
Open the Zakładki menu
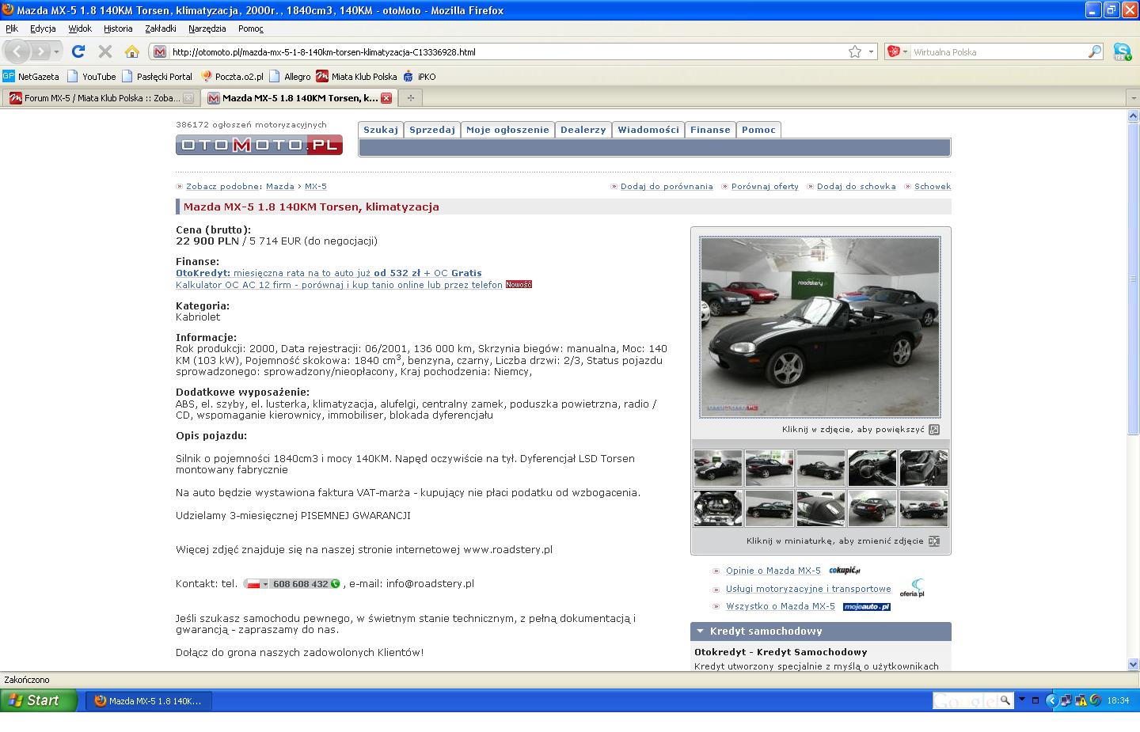click(161, 28)
